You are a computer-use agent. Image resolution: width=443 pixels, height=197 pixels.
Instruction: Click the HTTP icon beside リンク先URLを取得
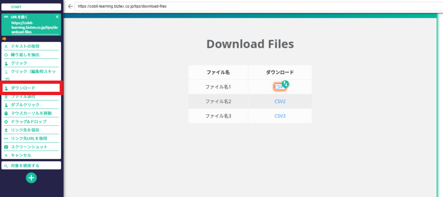[x=6, y=138]
